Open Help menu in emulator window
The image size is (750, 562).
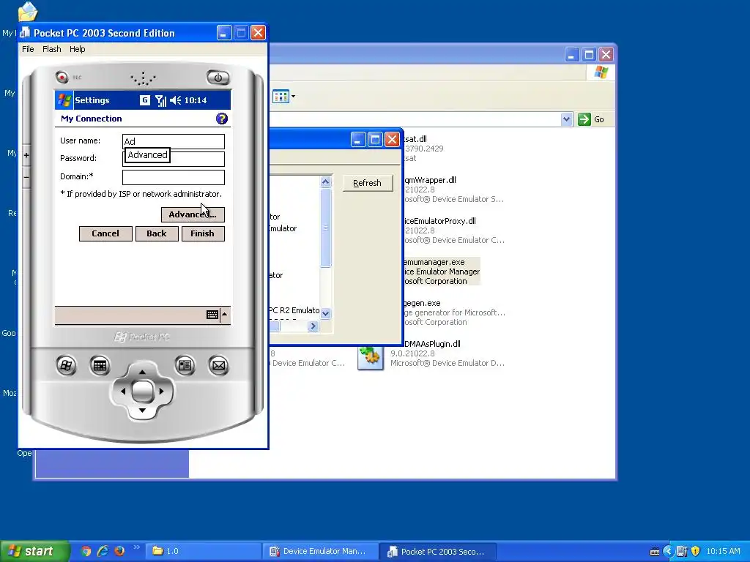point(77,49)
